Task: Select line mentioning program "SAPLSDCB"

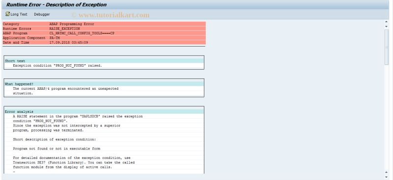Action: pos(78,116)
